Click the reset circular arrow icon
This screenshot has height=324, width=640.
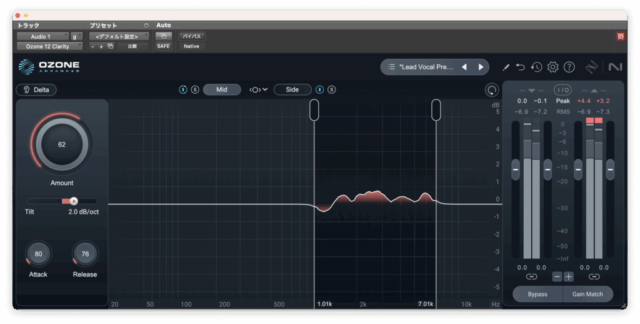point(492,90)
